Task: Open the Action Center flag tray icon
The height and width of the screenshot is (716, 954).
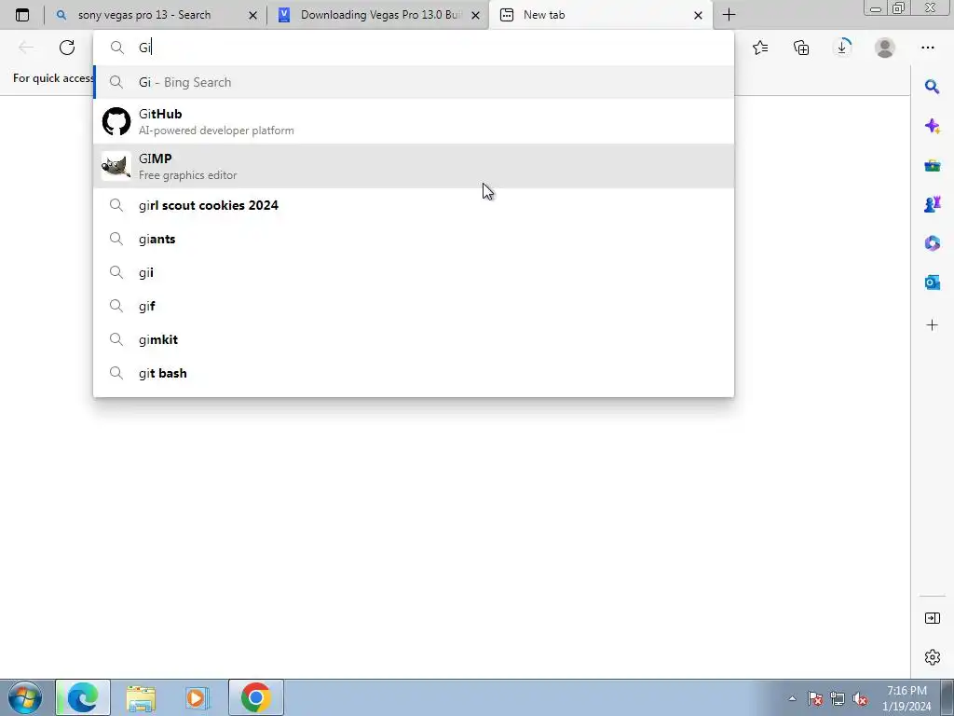Action: [815, 698]
